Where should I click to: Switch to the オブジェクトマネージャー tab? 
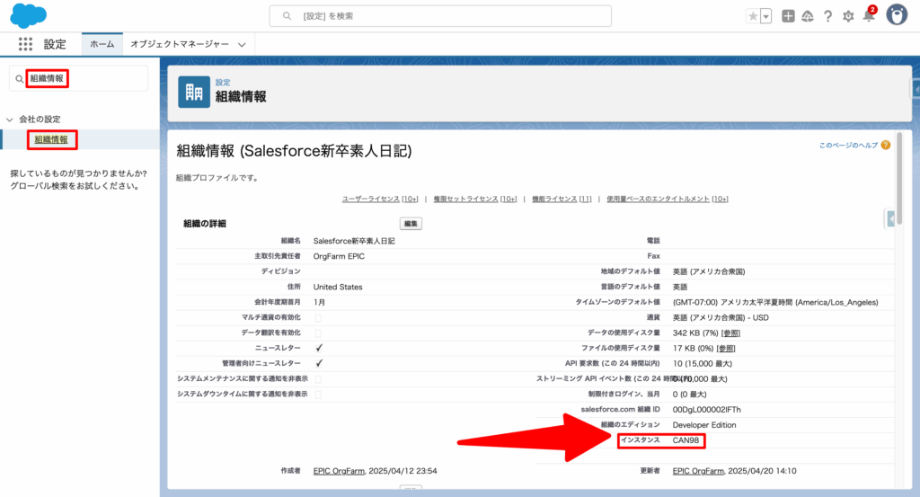click(180, 44)
